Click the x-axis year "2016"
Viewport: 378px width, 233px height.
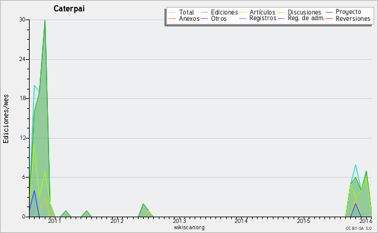coord(365,220)
